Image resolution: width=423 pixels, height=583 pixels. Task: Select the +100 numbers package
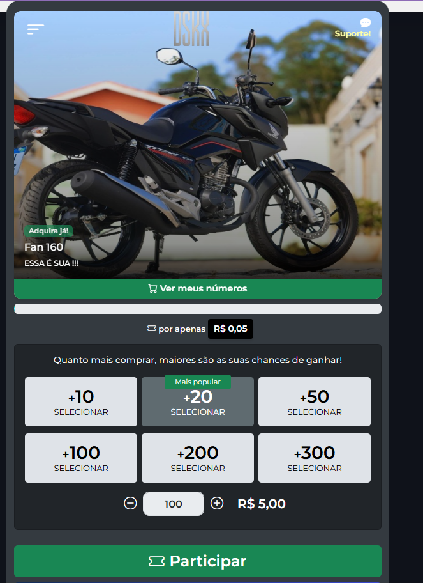tap(81, 458)
